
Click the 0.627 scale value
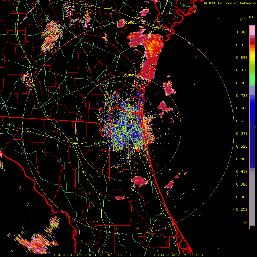(242, 121)
